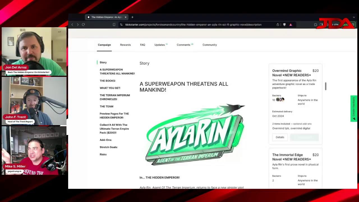Go forward with the browser forward arrow
Image resolution: width=359 pixels, height=202 pixels.
(78, 25)
